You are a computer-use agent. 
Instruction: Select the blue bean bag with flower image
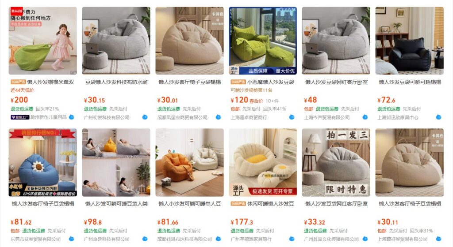(43, 162)
